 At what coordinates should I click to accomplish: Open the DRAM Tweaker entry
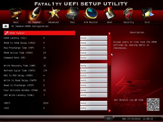pyautogui.click(x=39, y=33)
